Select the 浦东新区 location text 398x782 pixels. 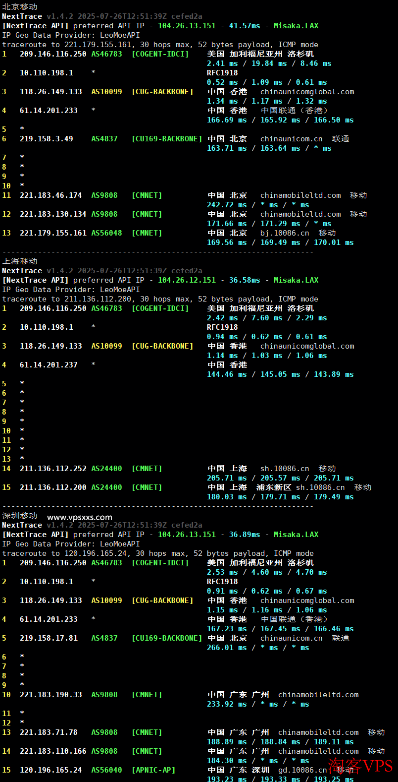[274, 487]
